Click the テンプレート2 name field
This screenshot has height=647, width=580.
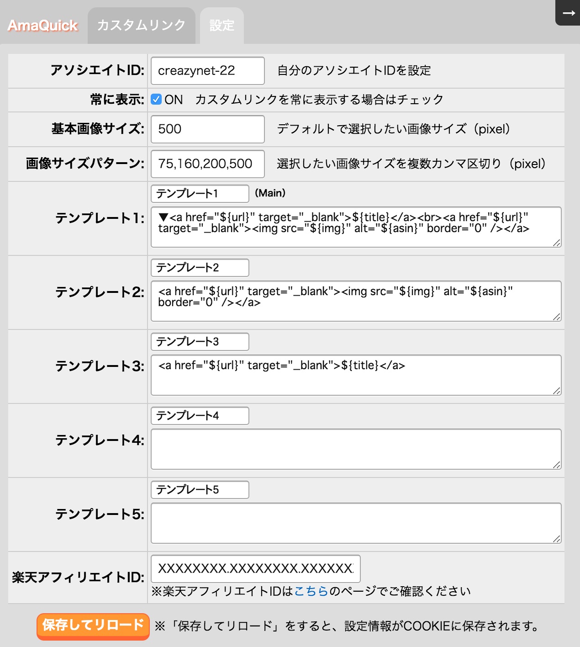coord(200,268)
